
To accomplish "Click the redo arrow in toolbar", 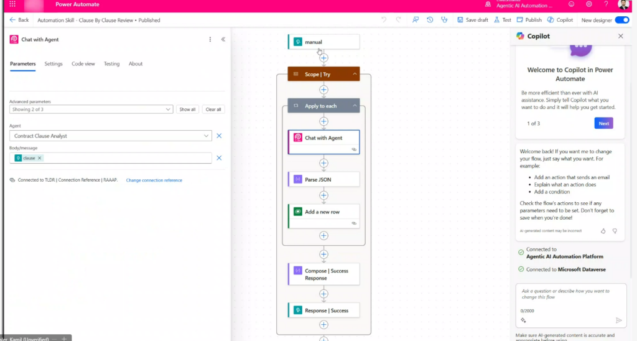I will pyautogui.click(x=398, y=20).
